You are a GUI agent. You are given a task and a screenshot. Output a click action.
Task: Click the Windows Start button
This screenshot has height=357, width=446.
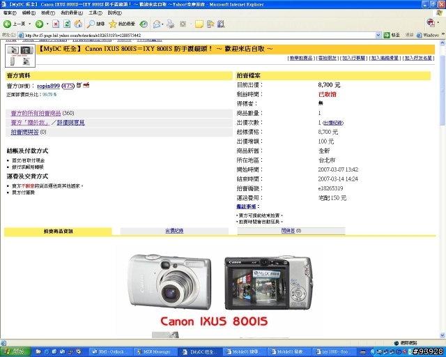coord(15,351)
